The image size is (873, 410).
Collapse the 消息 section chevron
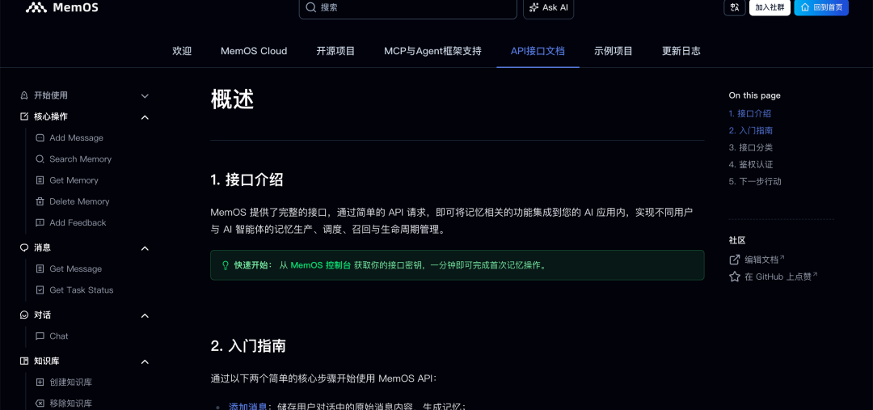pyautogui.click(x=145, y=248)
